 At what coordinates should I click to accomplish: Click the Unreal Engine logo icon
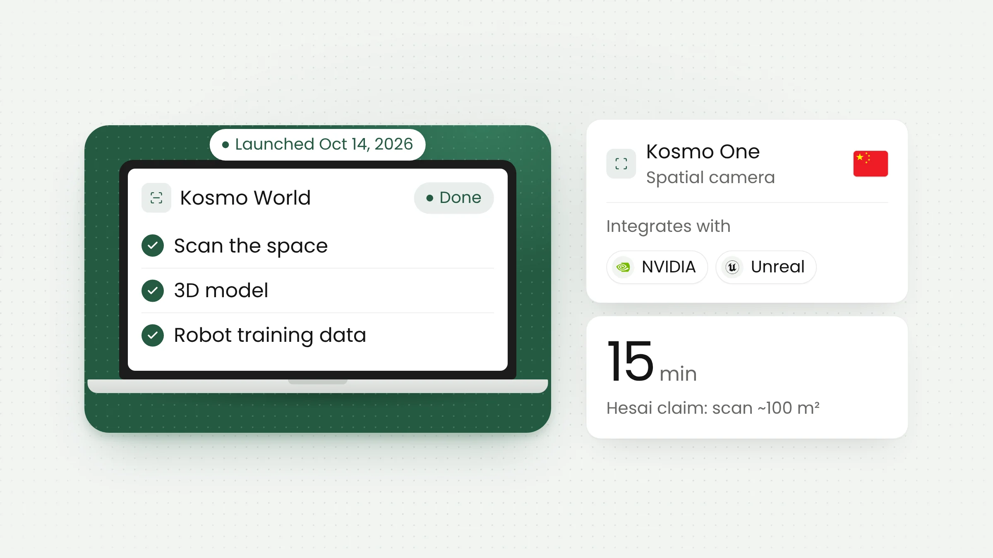(x=732, y=267)
